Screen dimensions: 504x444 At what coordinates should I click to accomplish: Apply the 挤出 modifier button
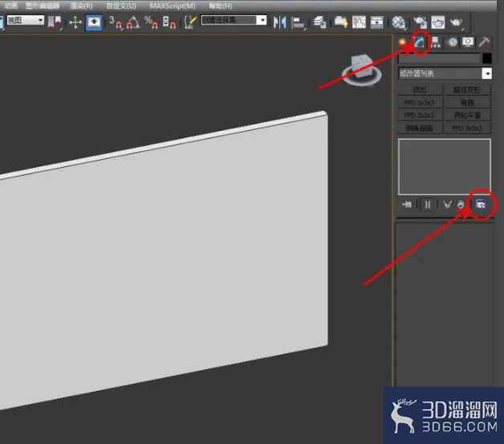tap(420, 90)
